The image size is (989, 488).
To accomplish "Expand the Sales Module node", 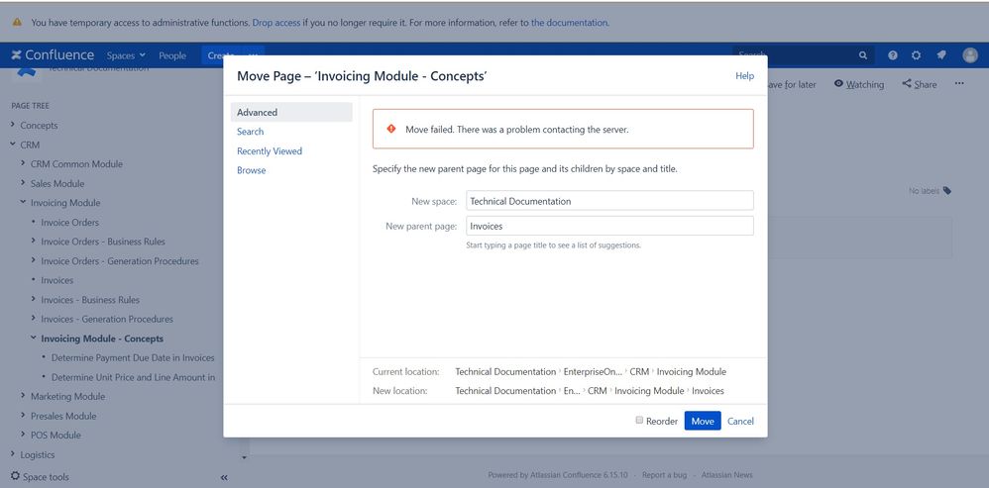I will [x=23, y=182].
